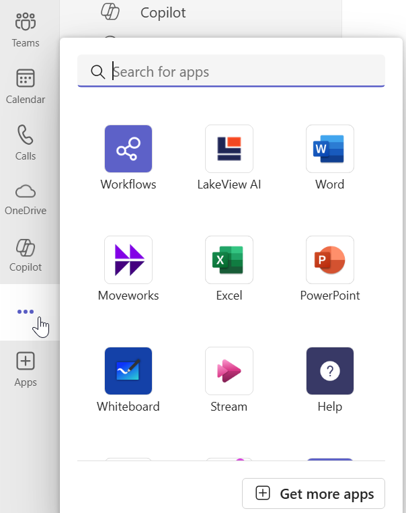
Task: Select the Copilot chat entry at the top
Action: [x=144, y=12]
